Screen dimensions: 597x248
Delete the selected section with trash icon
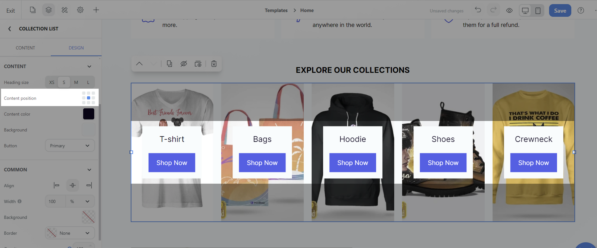[214, 64]
